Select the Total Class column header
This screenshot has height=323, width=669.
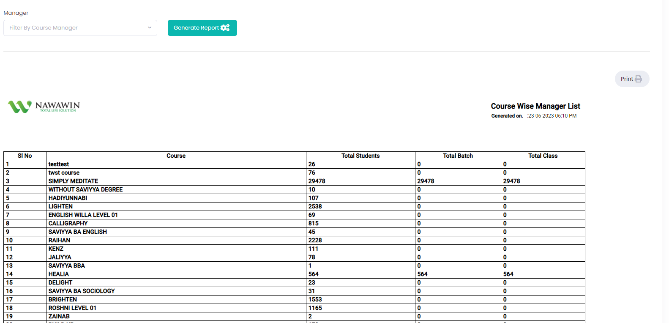click(543, 156)
